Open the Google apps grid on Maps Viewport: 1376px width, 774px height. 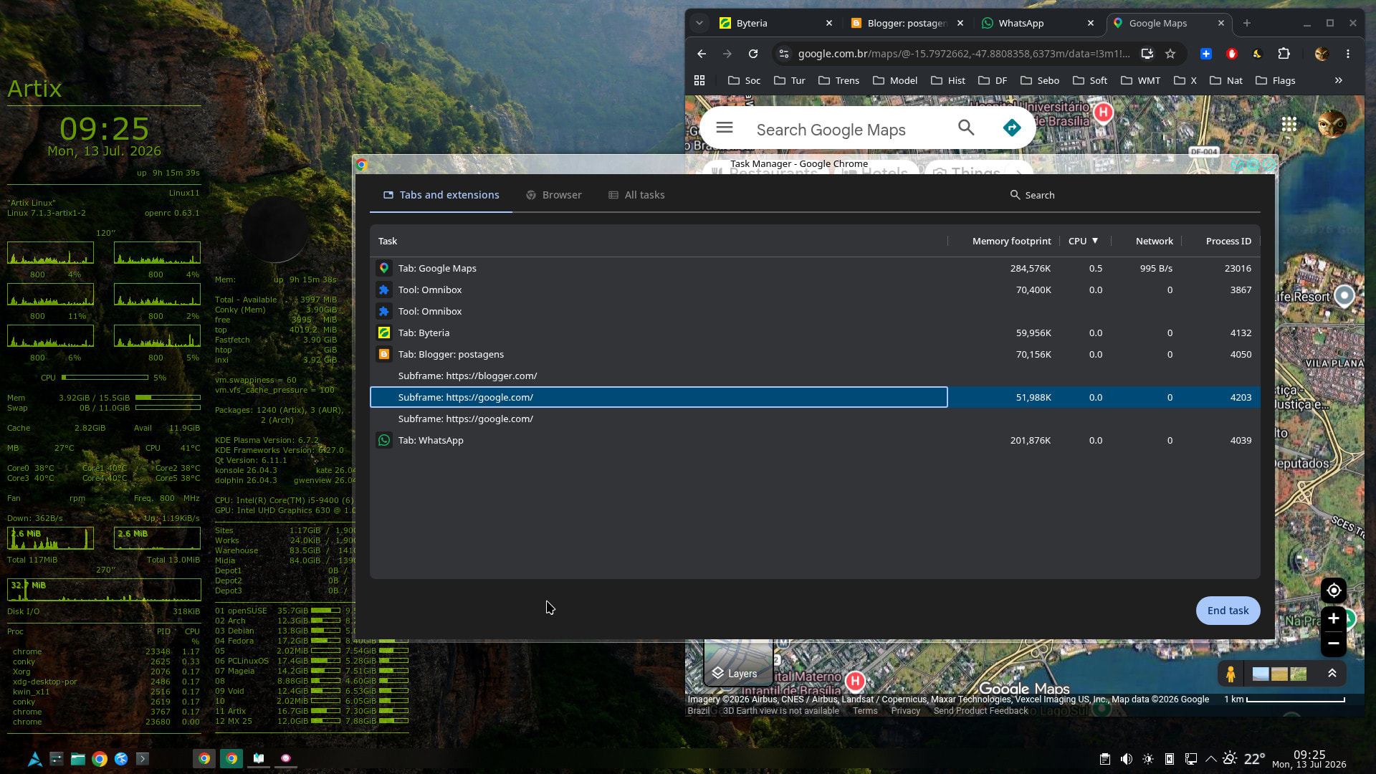pyautogui.click(x=1289, y=124)
